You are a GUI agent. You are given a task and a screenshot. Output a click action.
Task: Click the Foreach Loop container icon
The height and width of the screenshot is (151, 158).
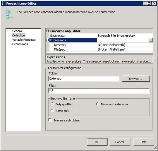coord(10,14)
